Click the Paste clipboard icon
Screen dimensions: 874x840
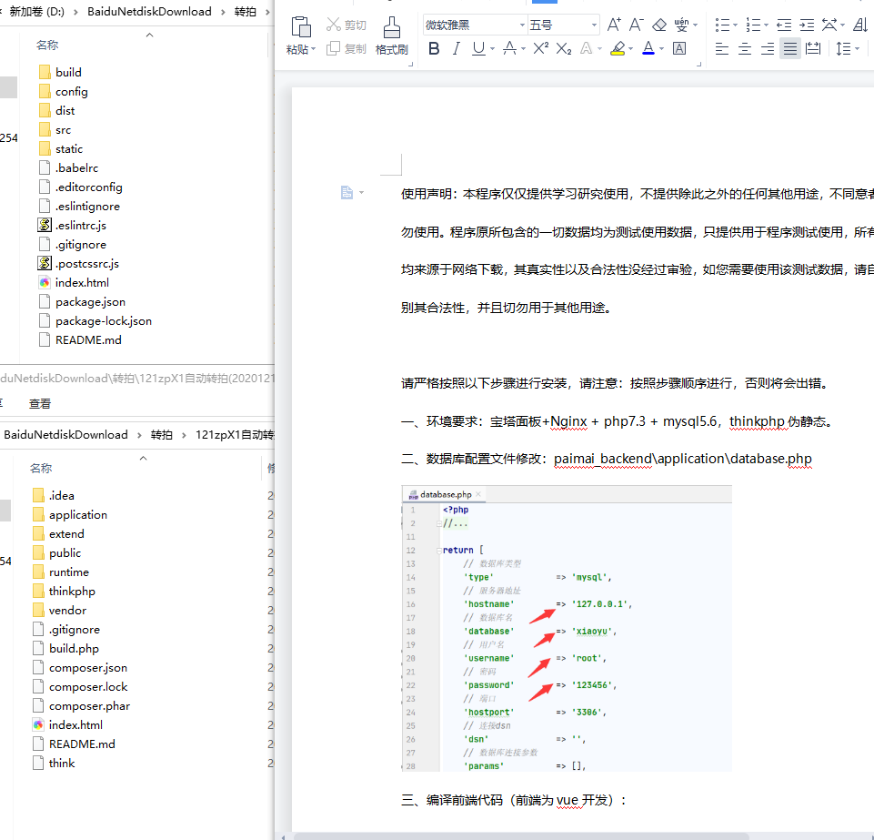301,26
